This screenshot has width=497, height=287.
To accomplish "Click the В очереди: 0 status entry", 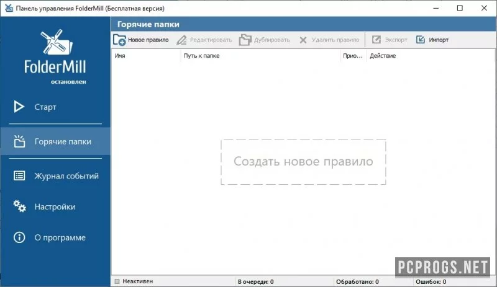I will click(255, 281).
